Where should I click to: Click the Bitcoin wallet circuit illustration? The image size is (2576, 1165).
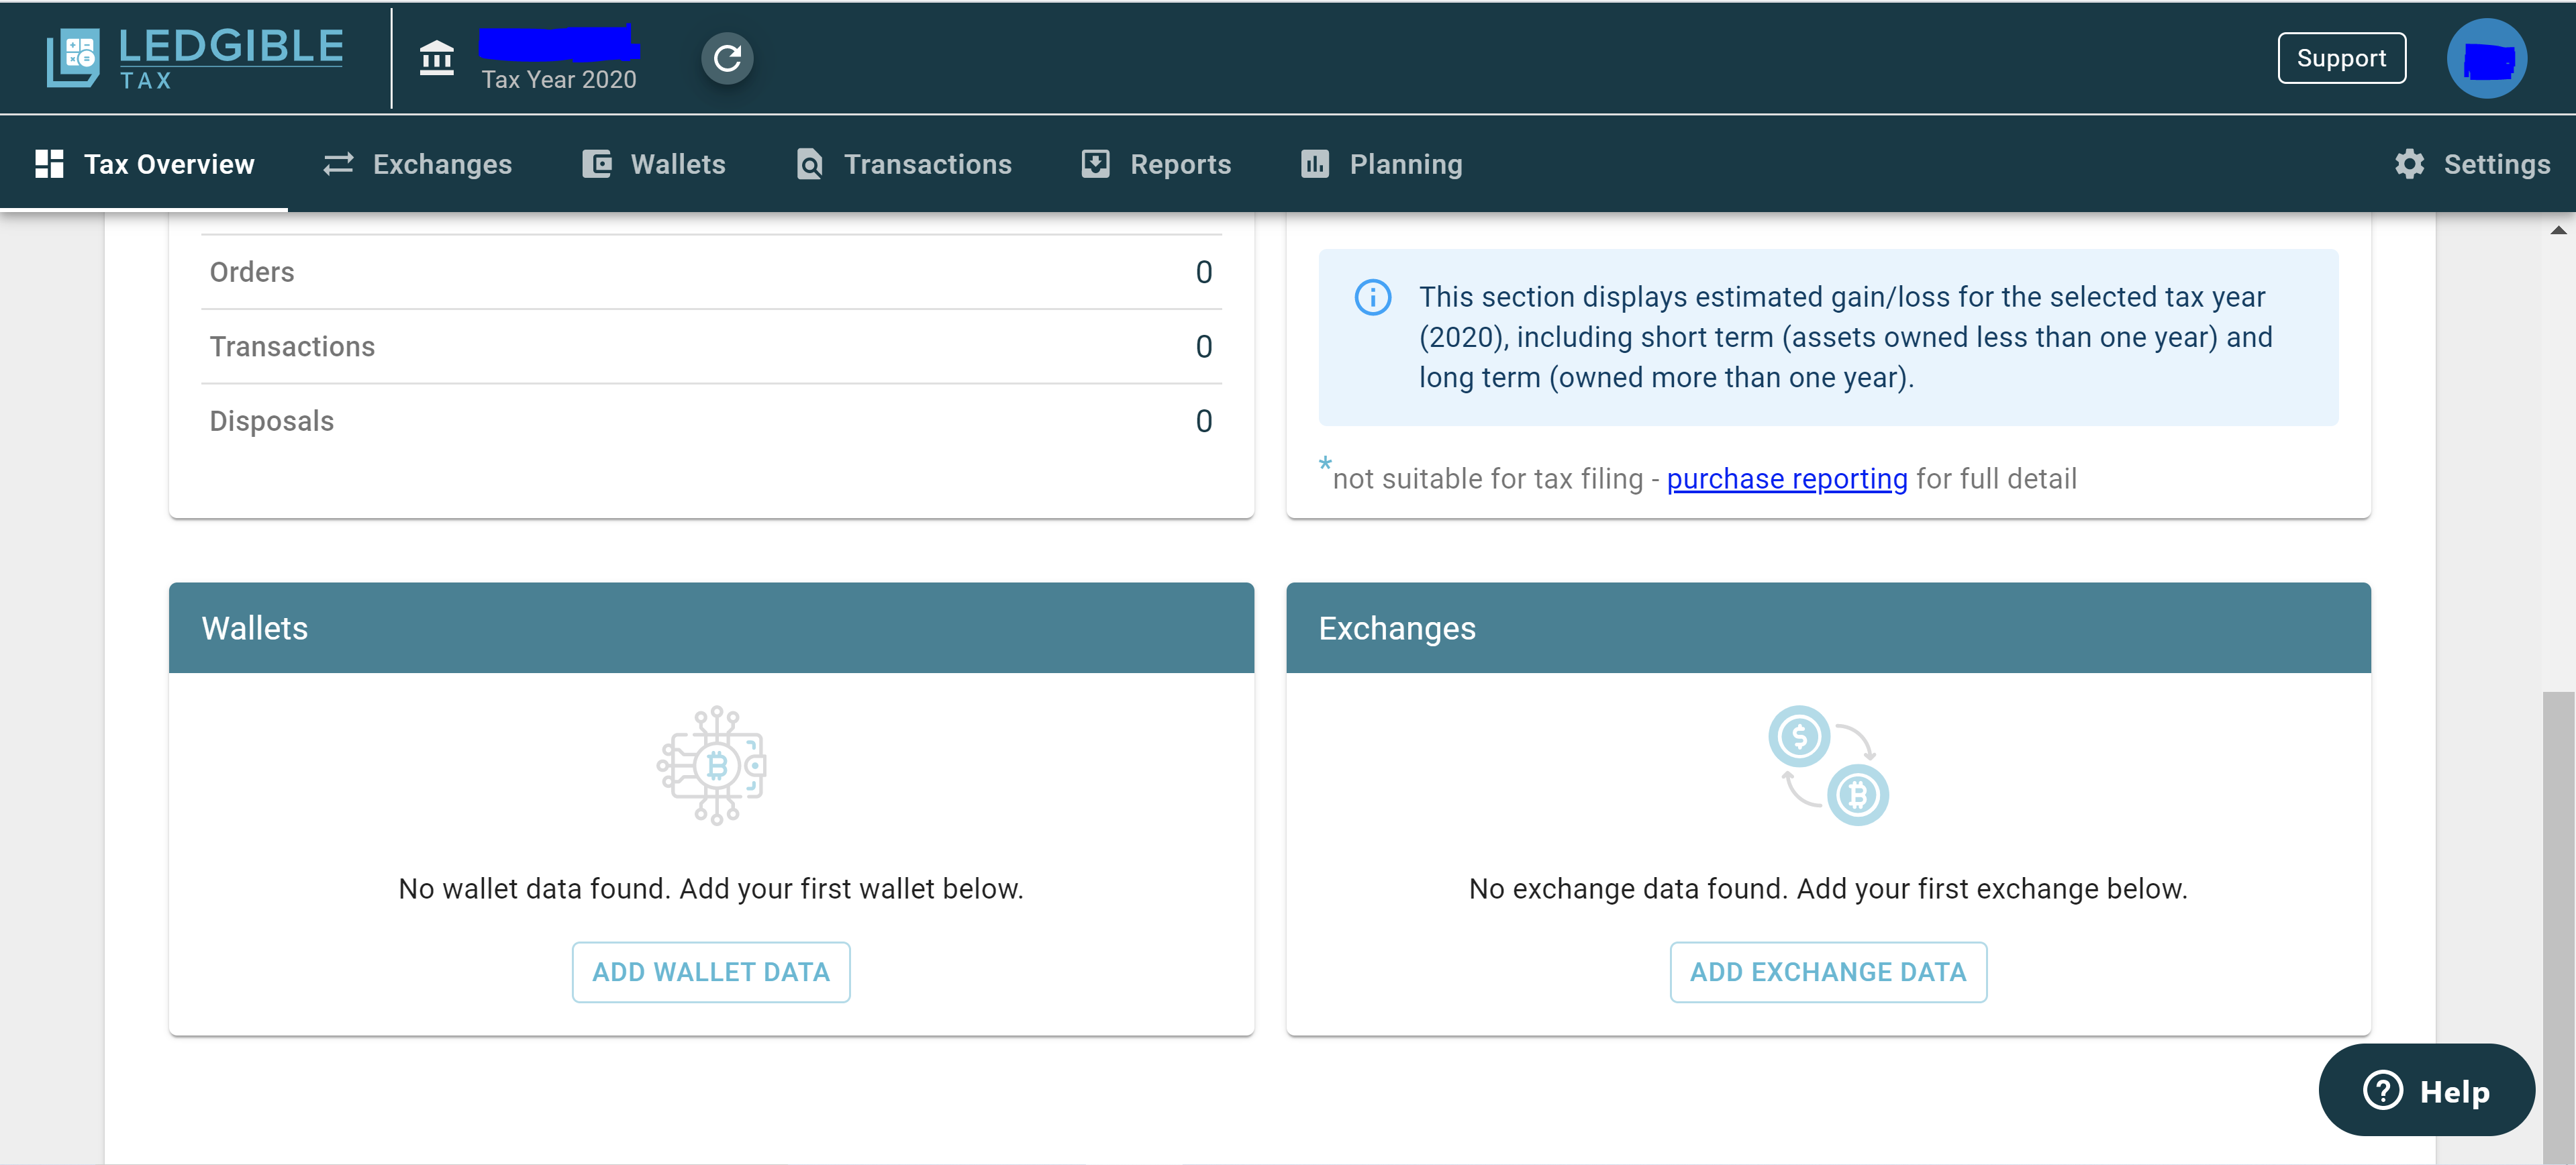[x=712, y=766]
